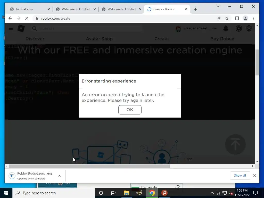The image size is (264, 198).
Task: Open the Chrome three-dot menu
Action: click(254, 18)
